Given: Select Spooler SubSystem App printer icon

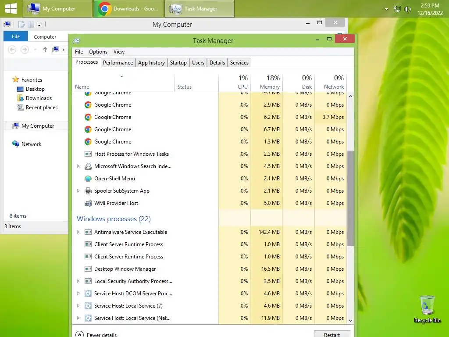Looking at the screenshot, I should pyautogui.click(x=88, y=191).
